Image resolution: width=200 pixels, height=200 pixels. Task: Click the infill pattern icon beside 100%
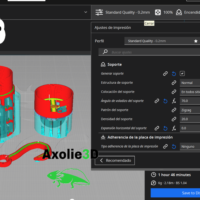pyautogui.click(x=158, y=12)
